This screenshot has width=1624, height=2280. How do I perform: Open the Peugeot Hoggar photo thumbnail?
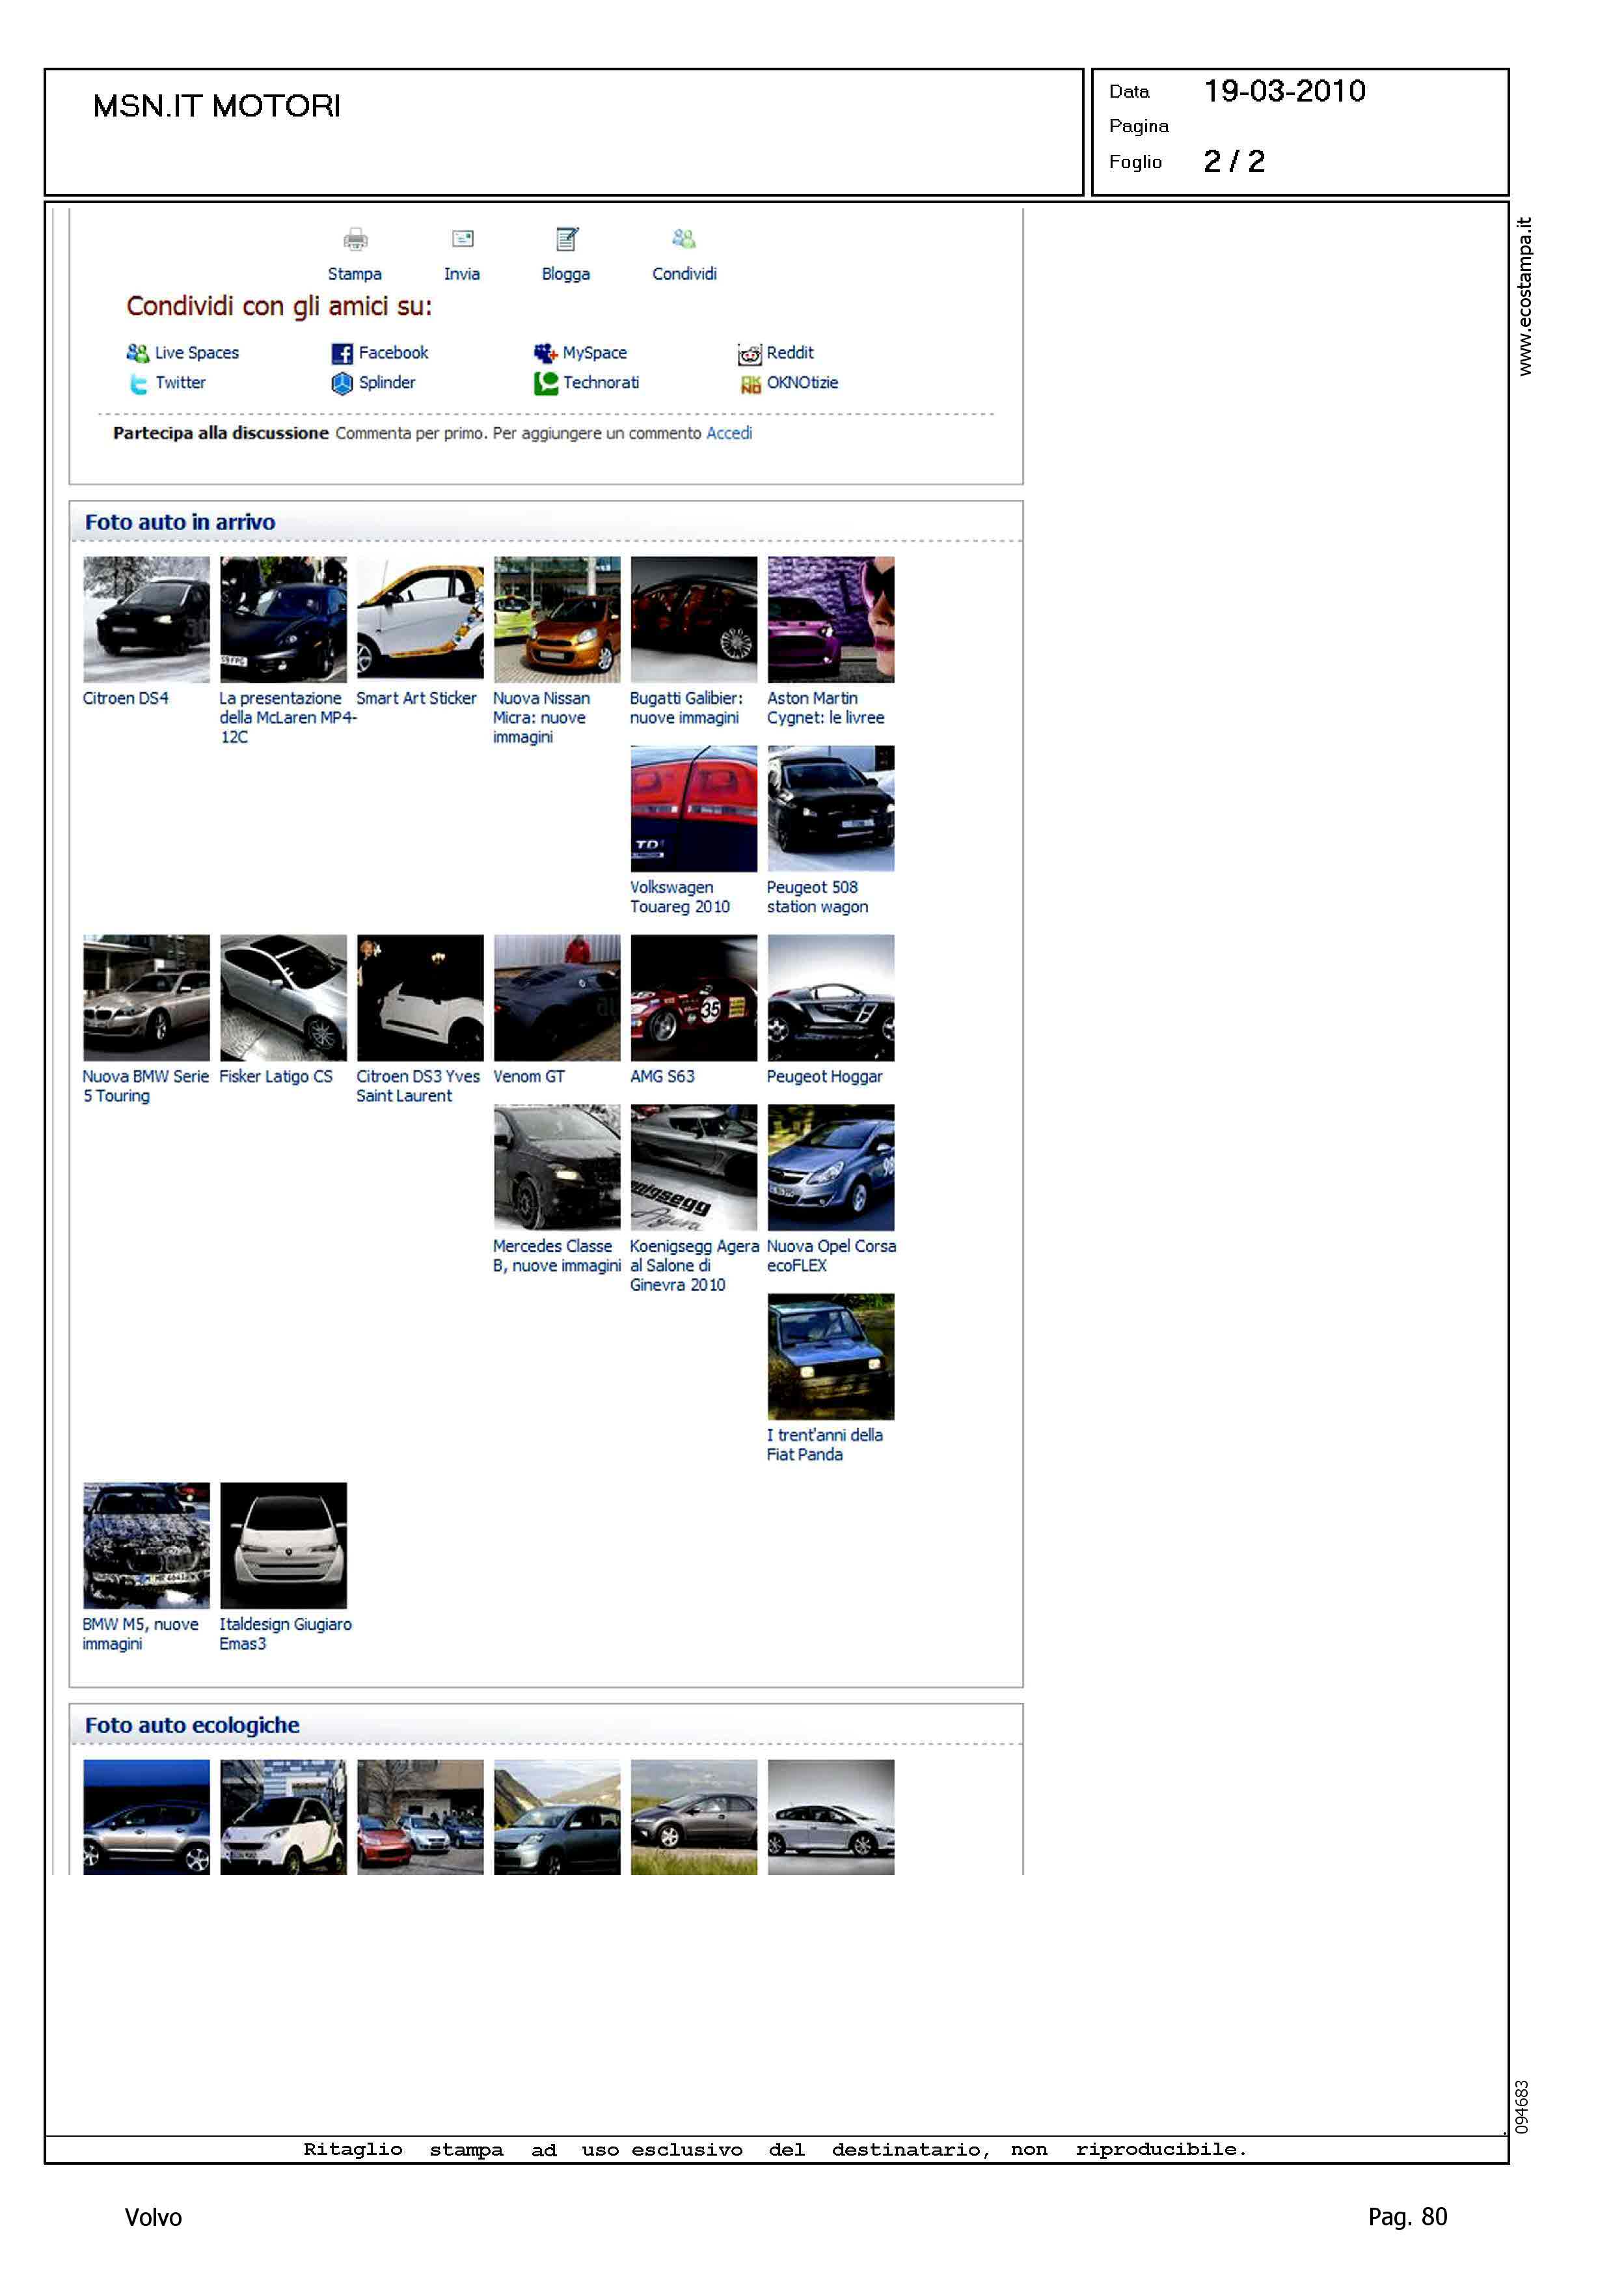(831, 997)
